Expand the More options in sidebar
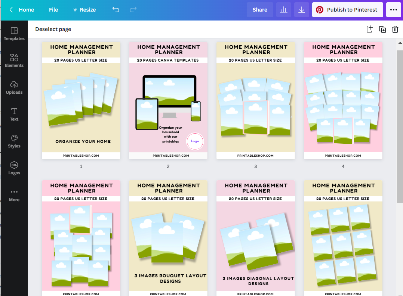The image size is (403, 296). 14,195
